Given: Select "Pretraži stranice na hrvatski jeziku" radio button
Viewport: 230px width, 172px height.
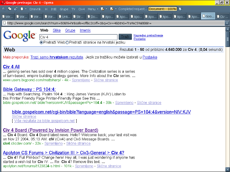Looking at the screenshot, I should 67,43.
